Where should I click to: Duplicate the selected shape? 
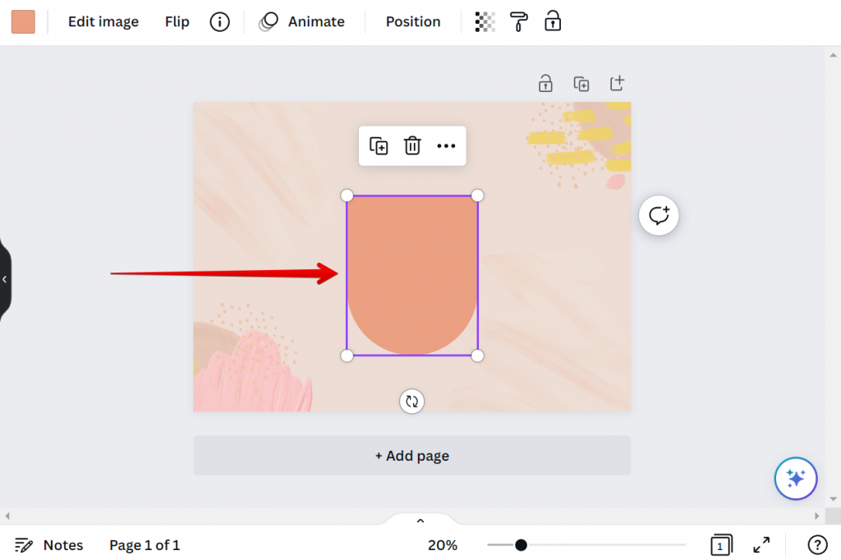point(379,145)
